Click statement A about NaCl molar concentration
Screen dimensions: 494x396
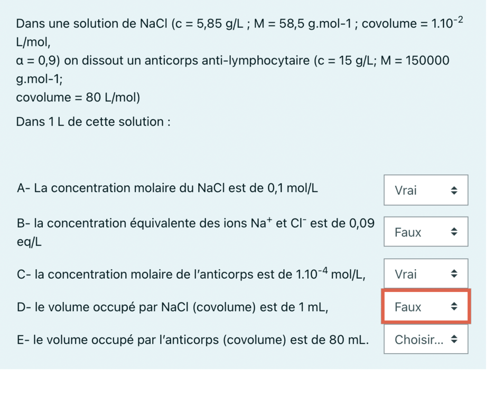(167, 188)
